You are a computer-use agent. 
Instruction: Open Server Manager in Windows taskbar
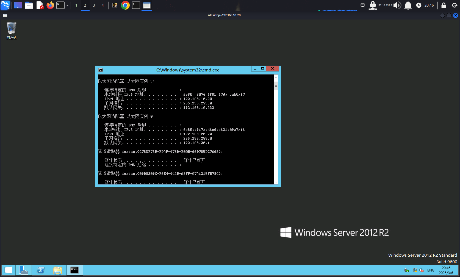24,270
